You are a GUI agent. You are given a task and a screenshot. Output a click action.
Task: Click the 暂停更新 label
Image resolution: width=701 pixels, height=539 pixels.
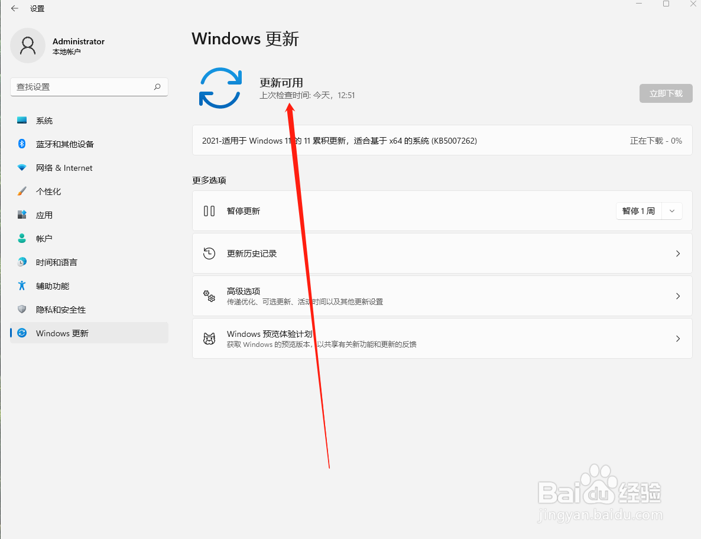coord(243,211)
